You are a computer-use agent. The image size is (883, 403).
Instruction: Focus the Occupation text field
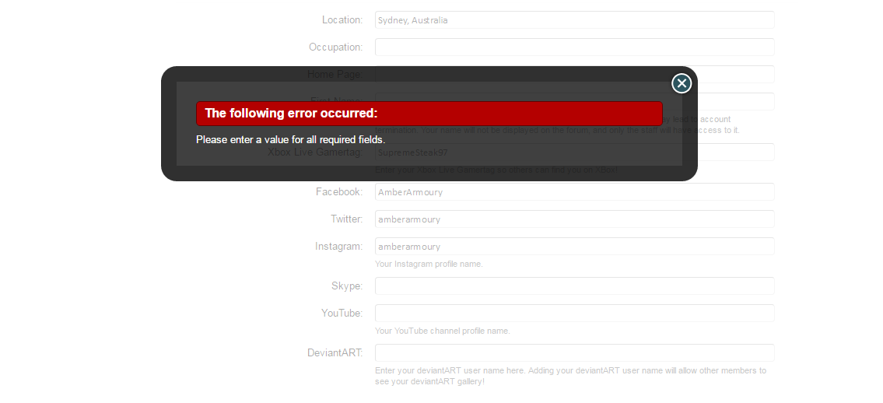[x=574, y=47]
